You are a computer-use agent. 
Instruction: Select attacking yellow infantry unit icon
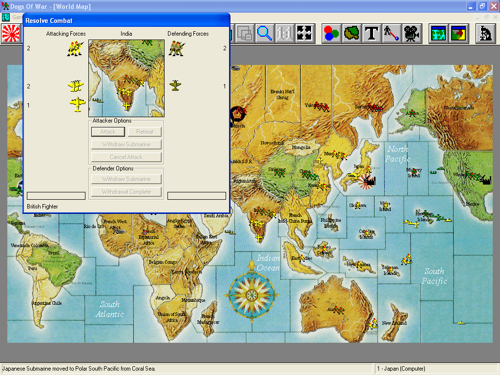75,48
